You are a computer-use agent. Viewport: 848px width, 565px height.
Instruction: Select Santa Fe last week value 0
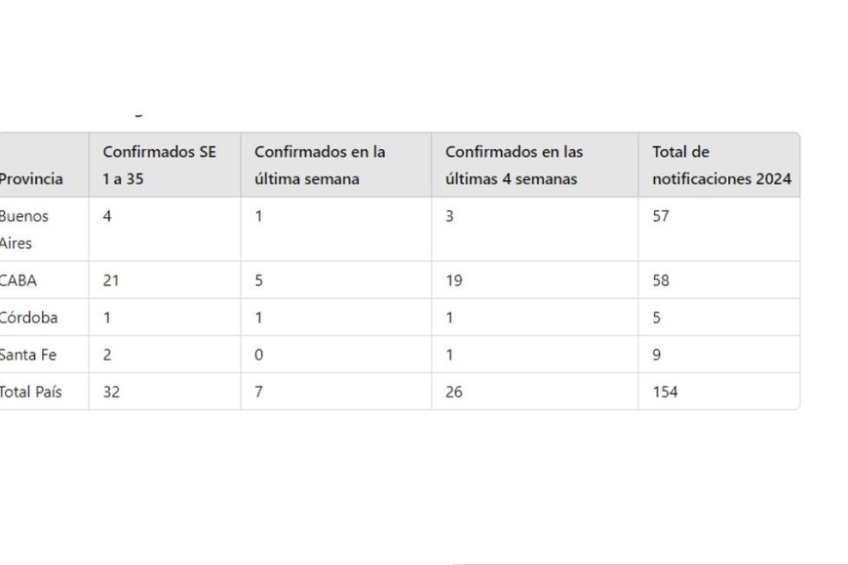pos(258,355)
